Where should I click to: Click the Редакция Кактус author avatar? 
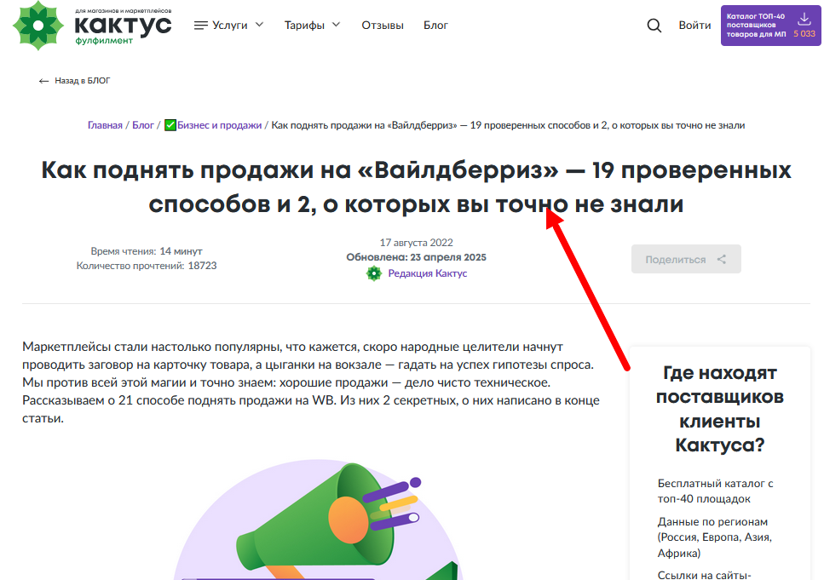[373, 273]
